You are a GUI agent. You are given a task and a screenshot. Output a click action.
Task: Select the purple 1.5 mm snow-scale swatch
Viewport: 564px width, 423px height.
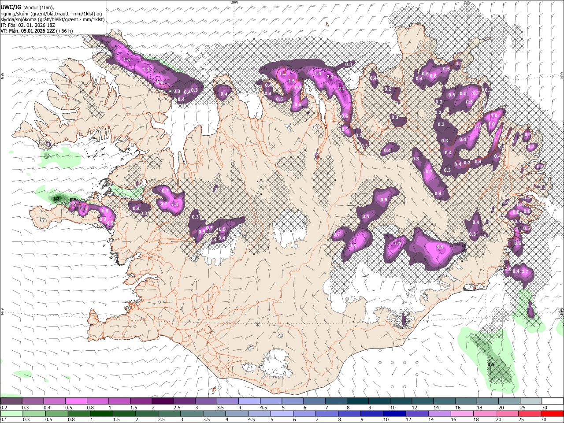click(x=141, y=401)
